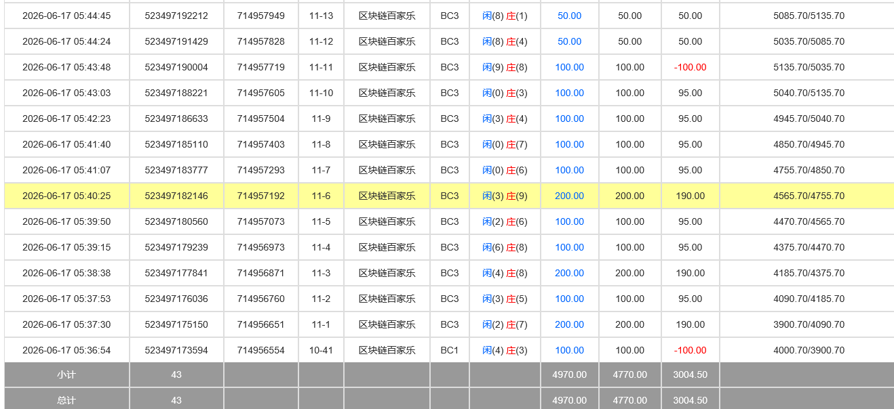
Task: Click timestamp 2026-06-17 05:41:07
Action: coord(66,170)
